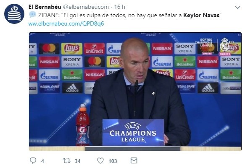Expand the tweet options chevron

[x=238, y=7]
